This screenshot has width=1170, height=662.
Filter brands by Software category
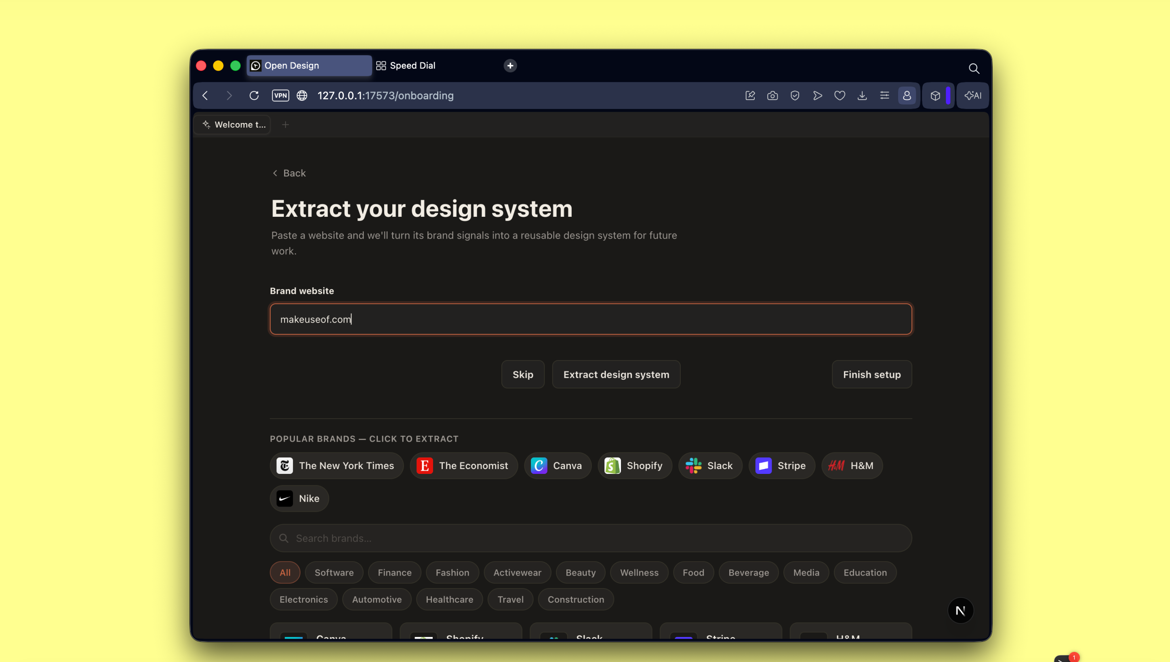pyautogui.click(x=334, y=572)
